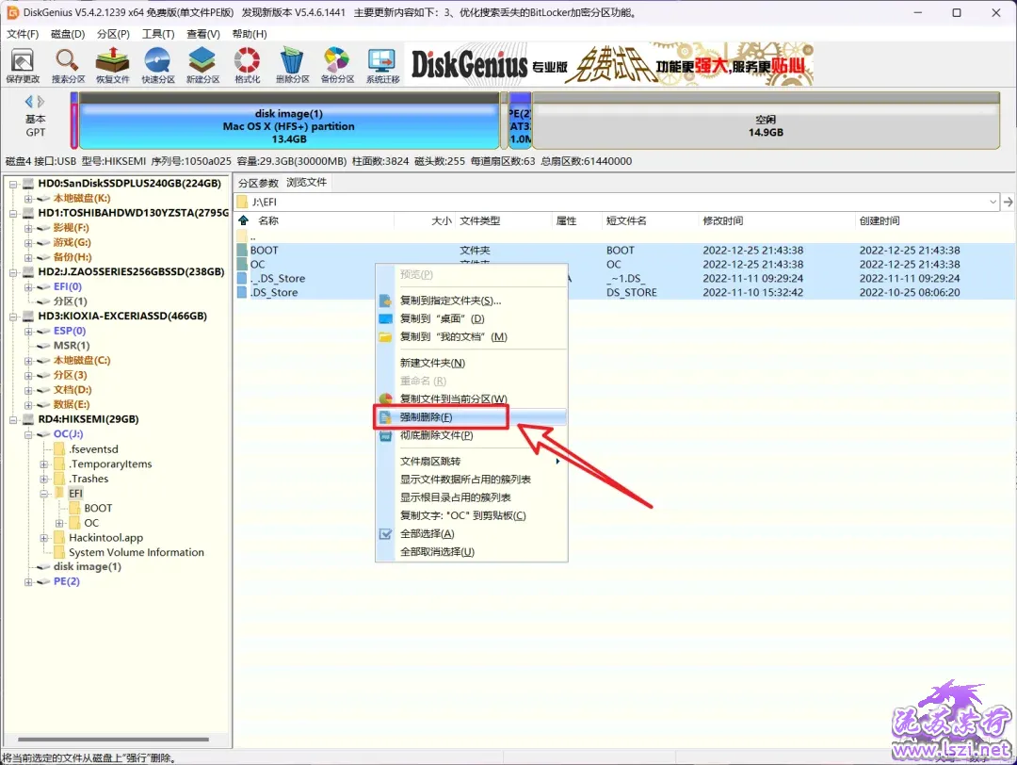Select the ._.DS_Store file row
Screen dimensions: 1017x765
point(624,278)
